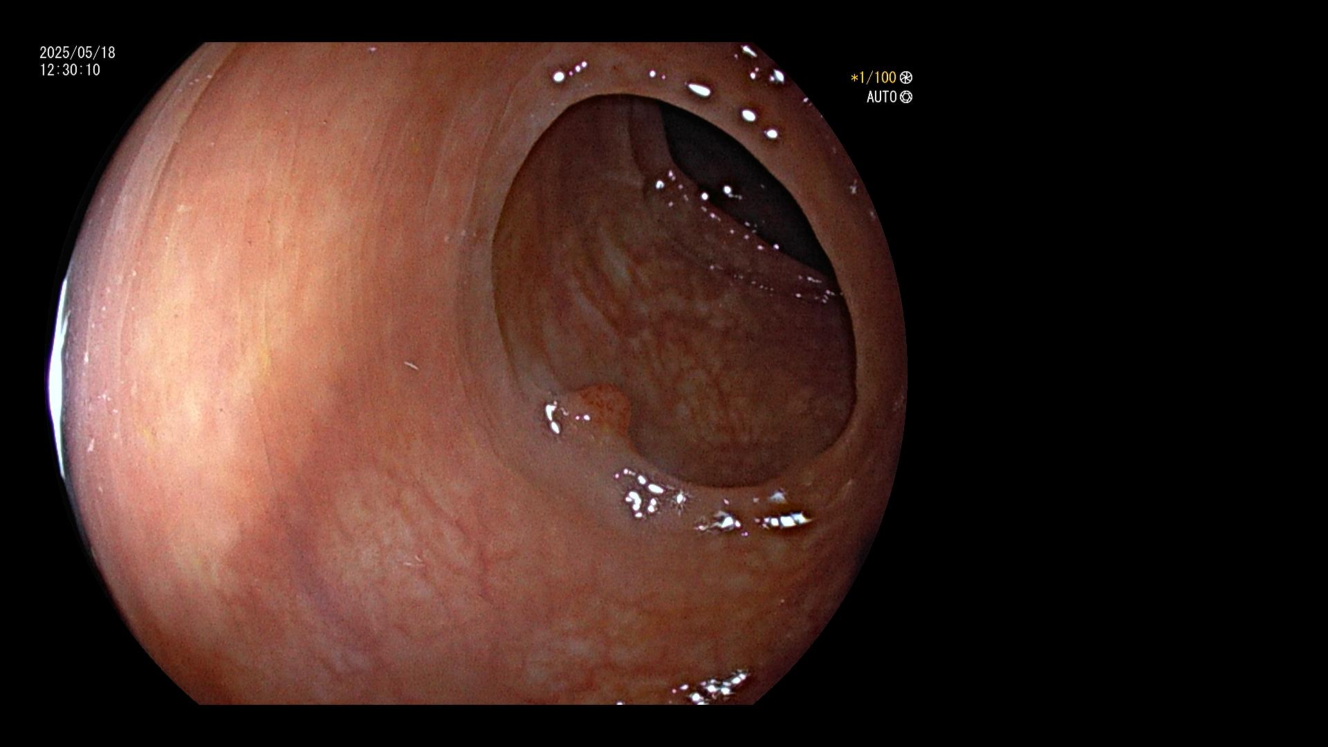Click the shutter icon next to 1/100

[906, 77]
